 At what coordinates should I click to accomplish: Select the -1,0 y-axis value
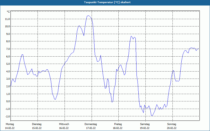(x=8, y=109)
